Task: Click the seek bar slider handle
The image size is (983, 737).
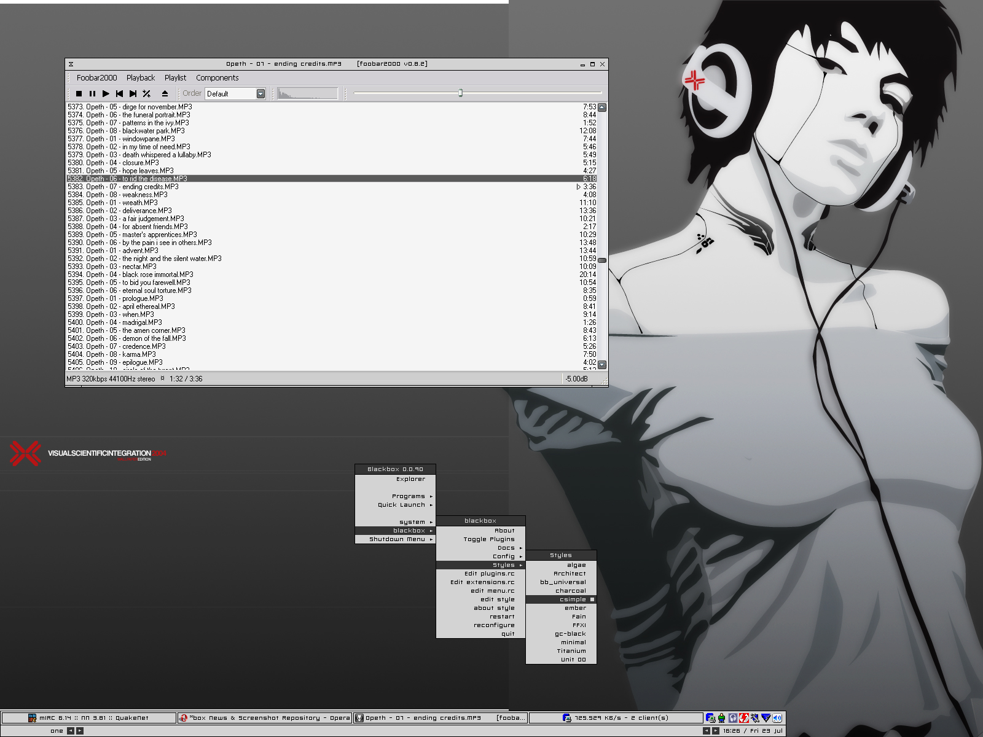Action: (460, 93)
